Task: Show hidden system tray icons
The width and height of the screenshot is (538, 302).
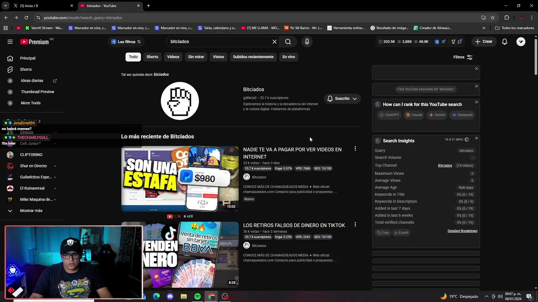Action: click(486, 297)
